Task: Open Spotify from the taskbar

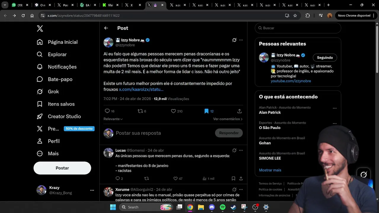Action: tap(223, 207)
